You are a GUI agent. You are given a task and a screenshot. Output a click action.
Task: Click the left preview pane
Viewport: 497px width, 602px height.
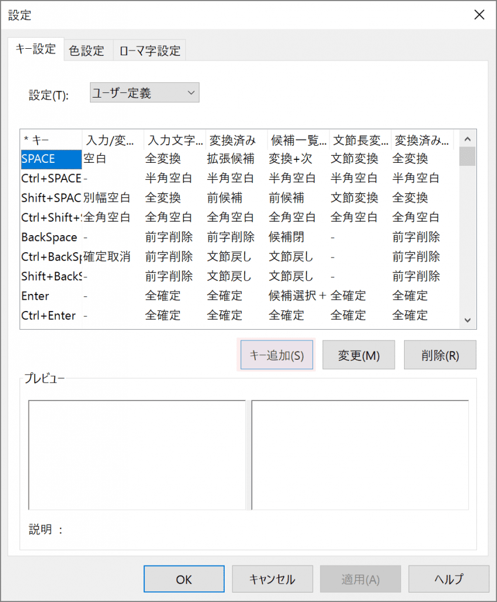coord(136,455)
